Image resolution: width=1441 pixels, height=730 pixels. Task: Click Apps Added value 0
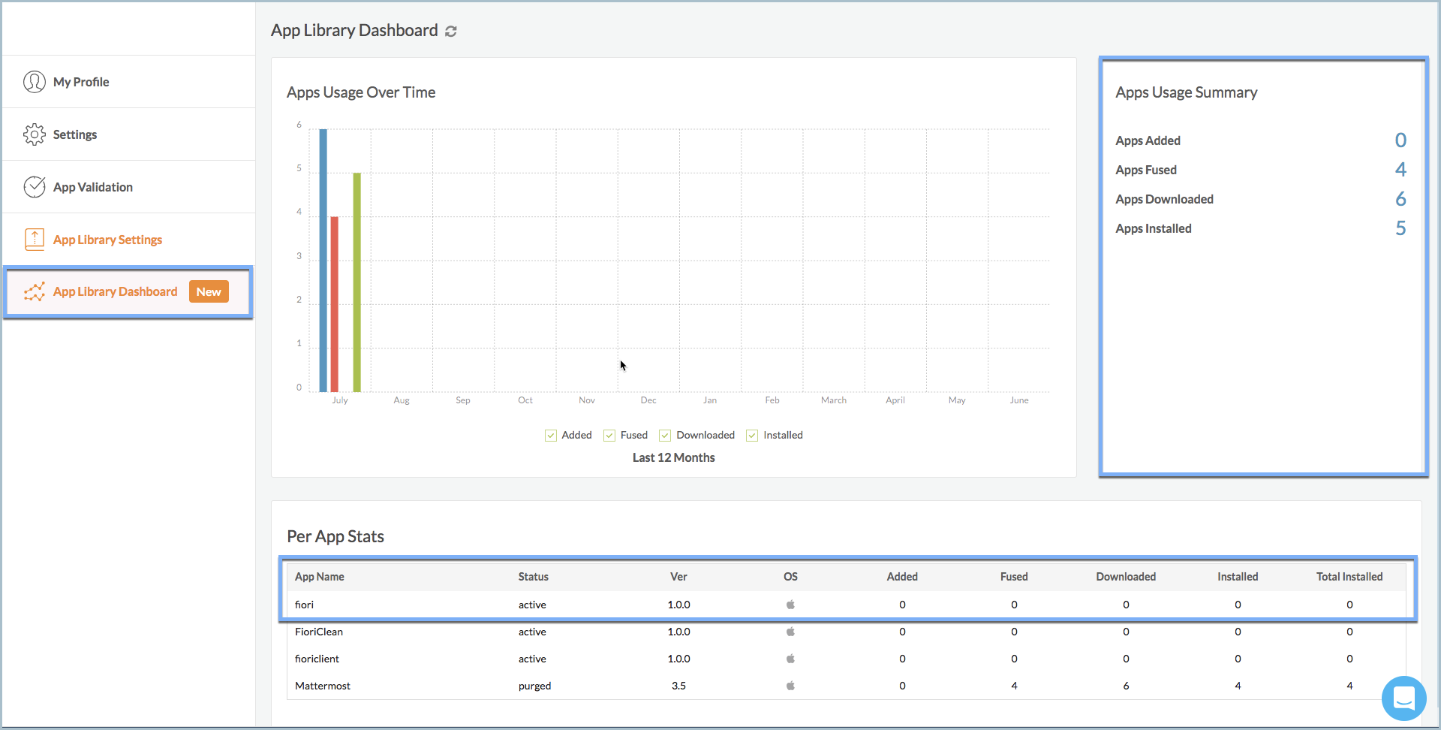click(1400, 140)
